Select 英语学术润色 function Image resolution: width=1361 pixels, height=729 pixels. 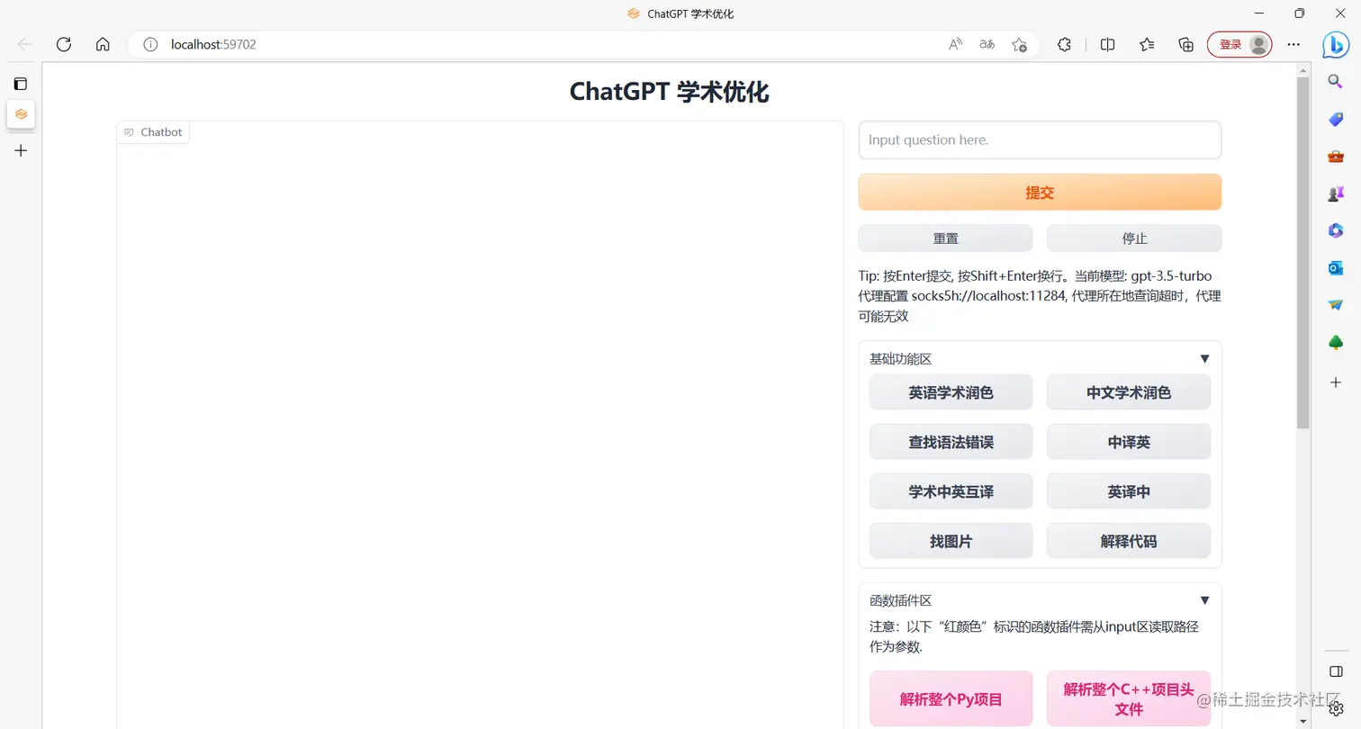[x=951, y=392]
